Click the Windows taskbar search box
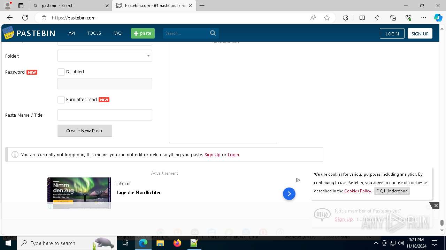Viewport: 446px width, 250px height. (66, 243)
